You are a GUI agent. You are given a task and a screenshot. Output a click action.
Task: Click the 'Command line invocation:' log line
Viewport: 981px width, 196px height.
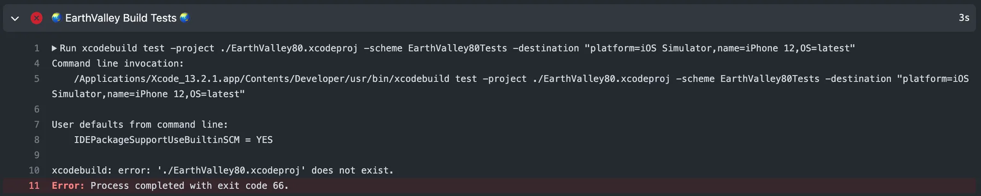tap(117, 64)
